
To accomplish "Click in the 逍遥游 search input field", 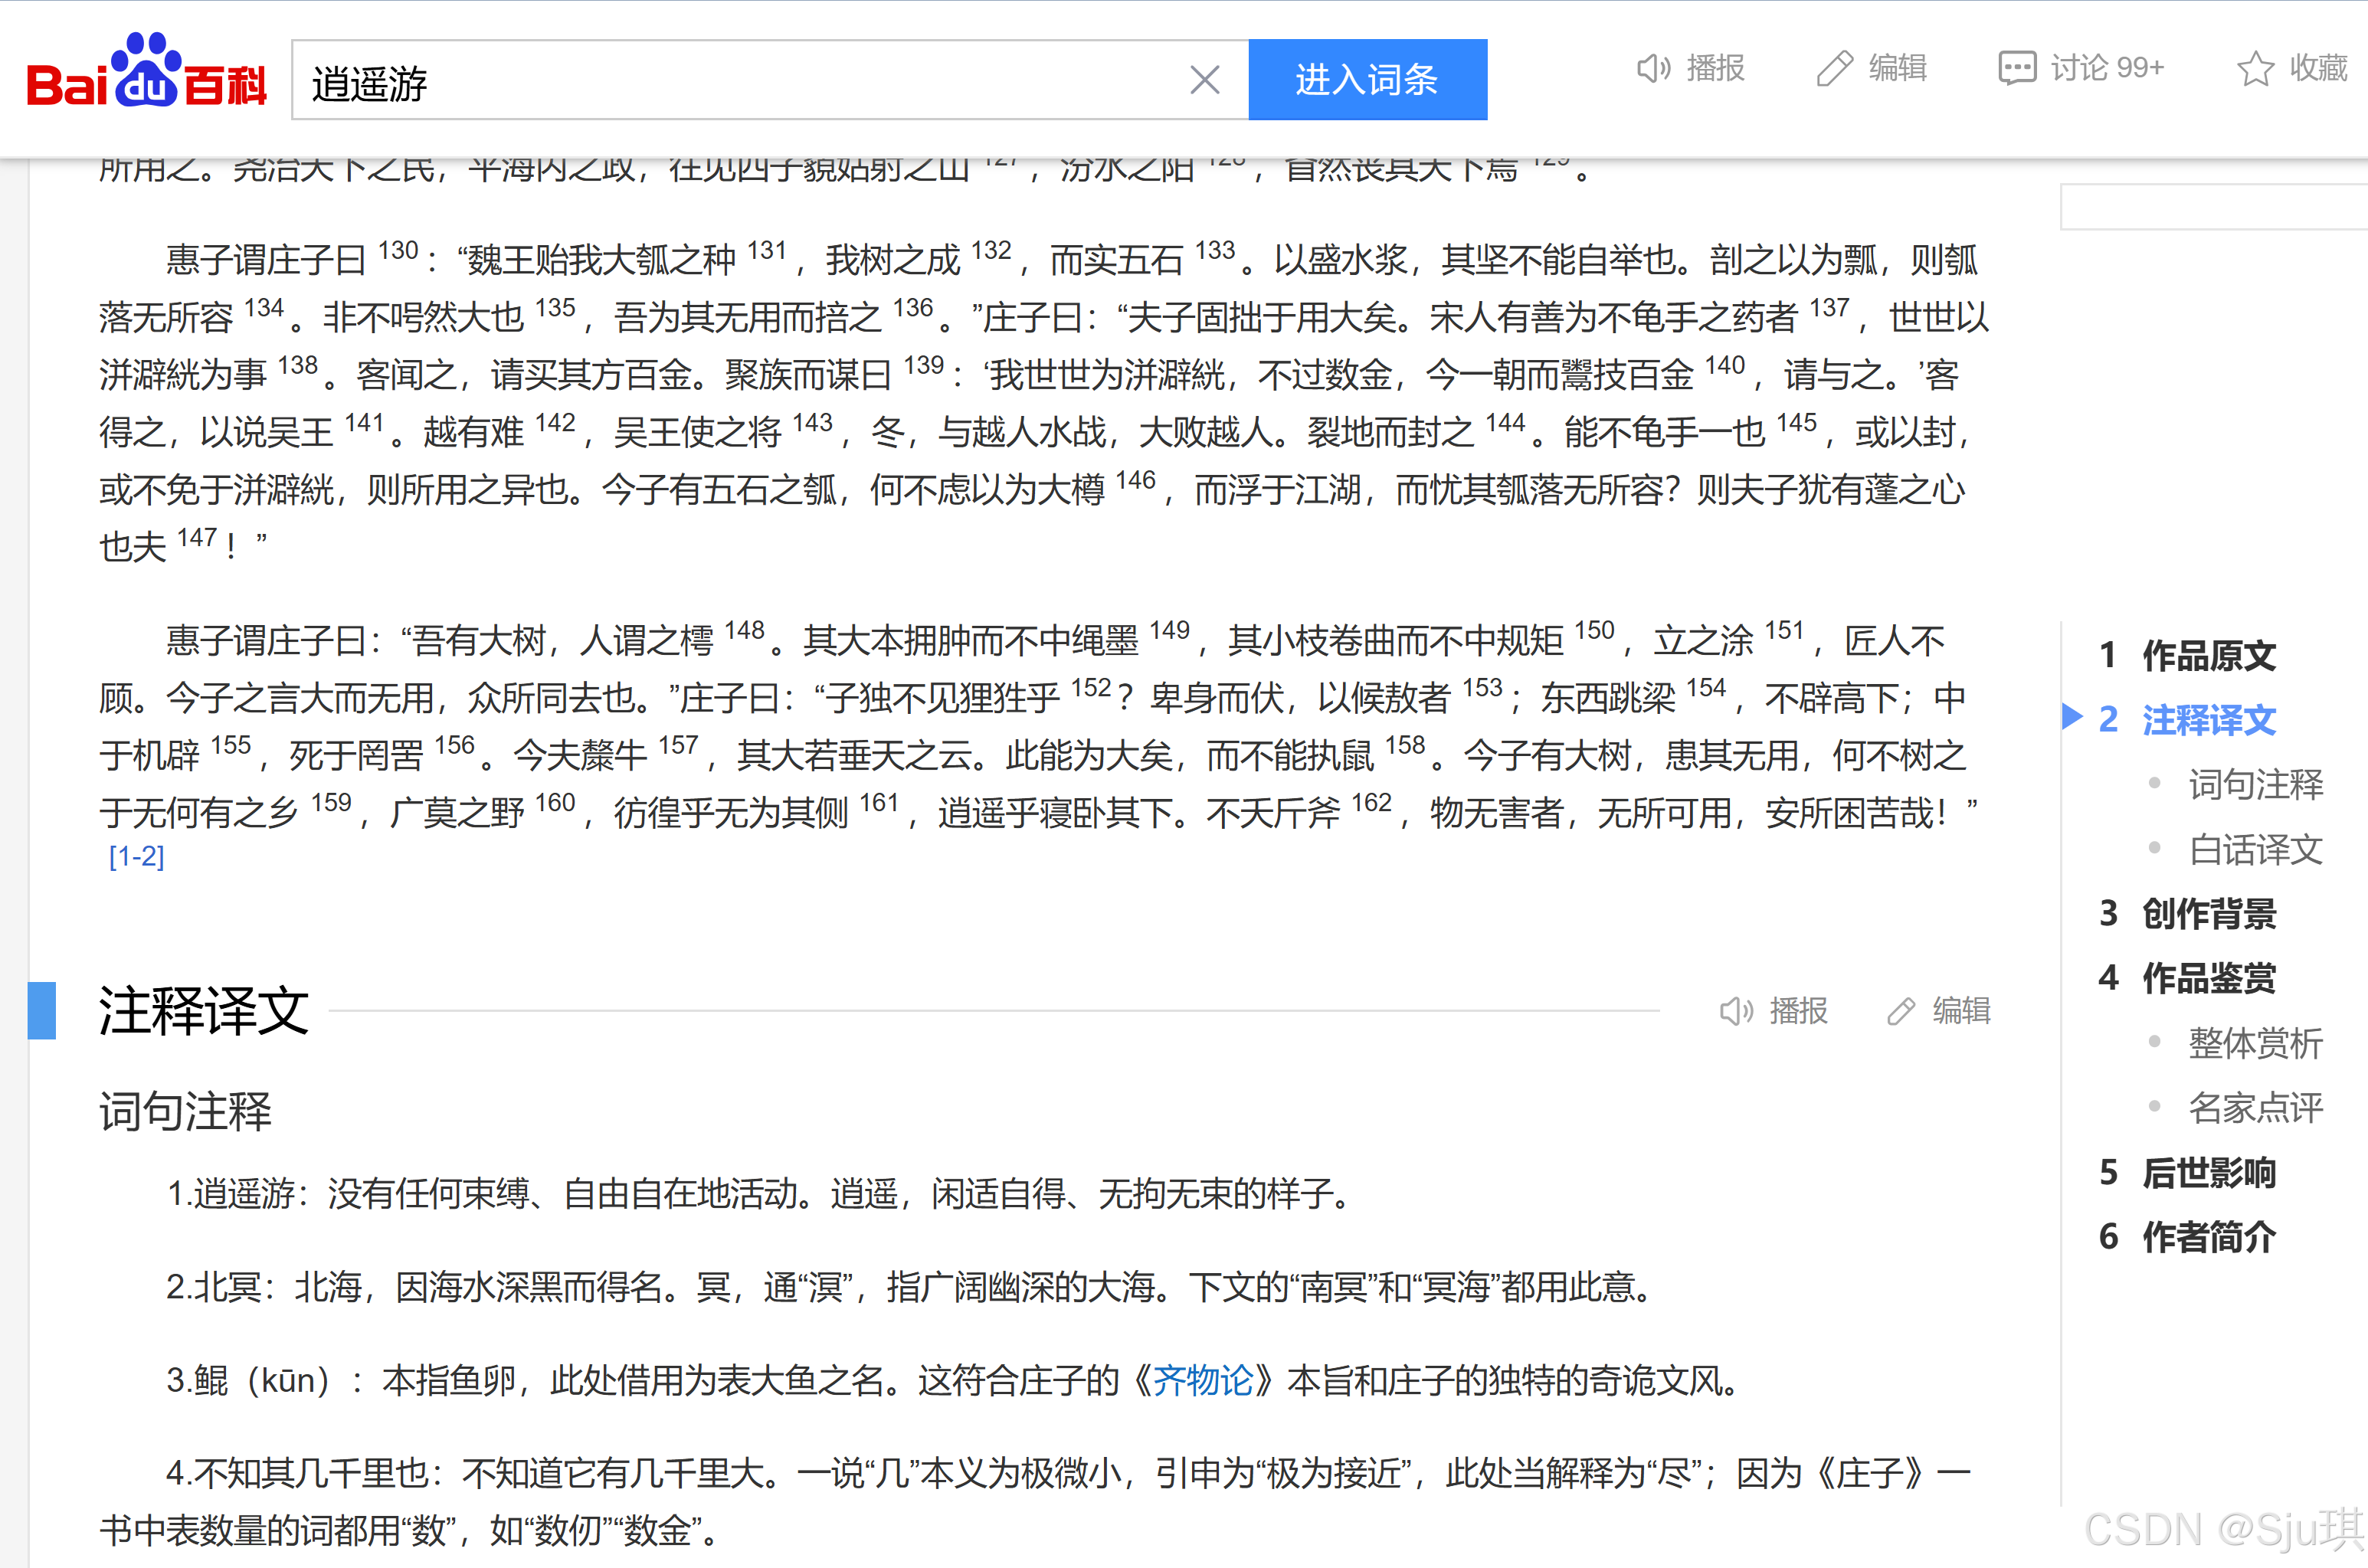I will tap(740, 80).
